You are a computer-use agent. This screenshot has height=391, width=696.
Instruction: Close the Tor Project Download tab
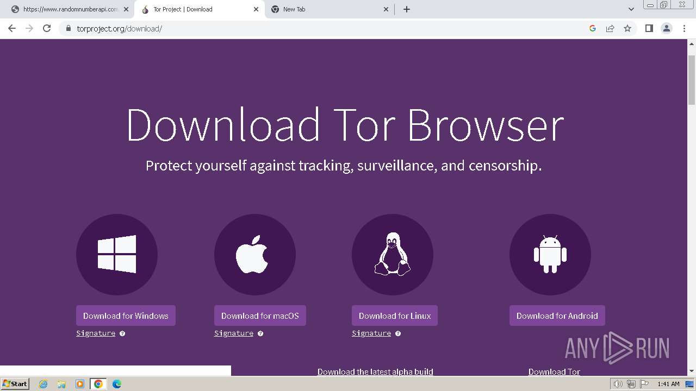256,9
